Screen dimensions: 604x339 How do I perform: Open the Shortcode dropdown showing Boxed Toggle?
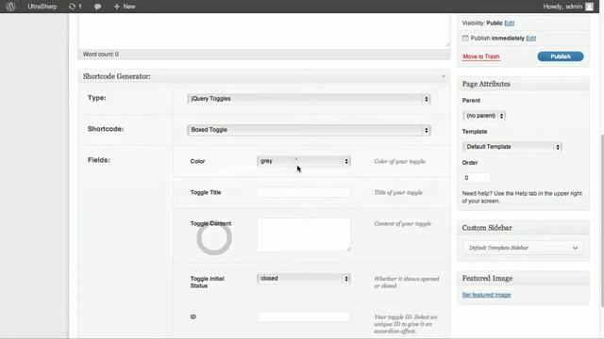point(309,130)
